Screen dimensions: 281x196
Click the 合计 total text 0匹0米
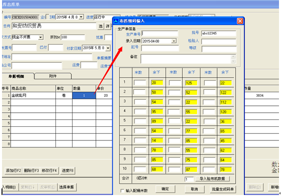(142, 178)
